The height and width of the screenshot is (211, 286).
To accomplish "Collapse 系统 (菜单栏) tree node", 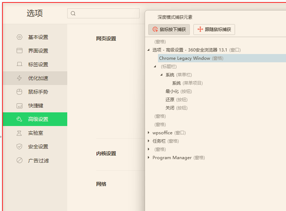I will (x=161, y=75).
